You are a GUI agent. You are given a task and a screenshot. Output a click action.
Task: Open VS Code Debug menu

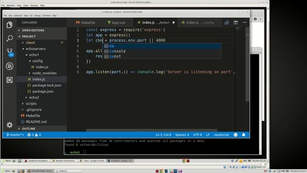click(37, 15)
